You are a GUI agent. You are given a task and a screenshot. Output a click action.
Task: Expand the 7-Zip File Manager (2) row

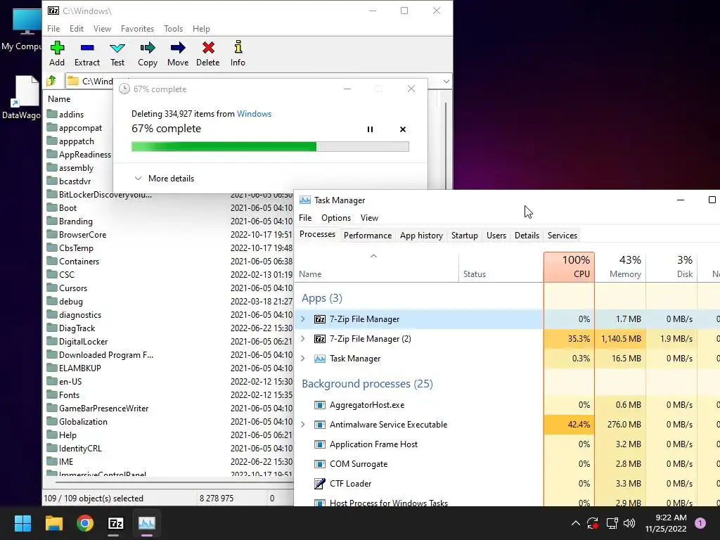(302, 339)
